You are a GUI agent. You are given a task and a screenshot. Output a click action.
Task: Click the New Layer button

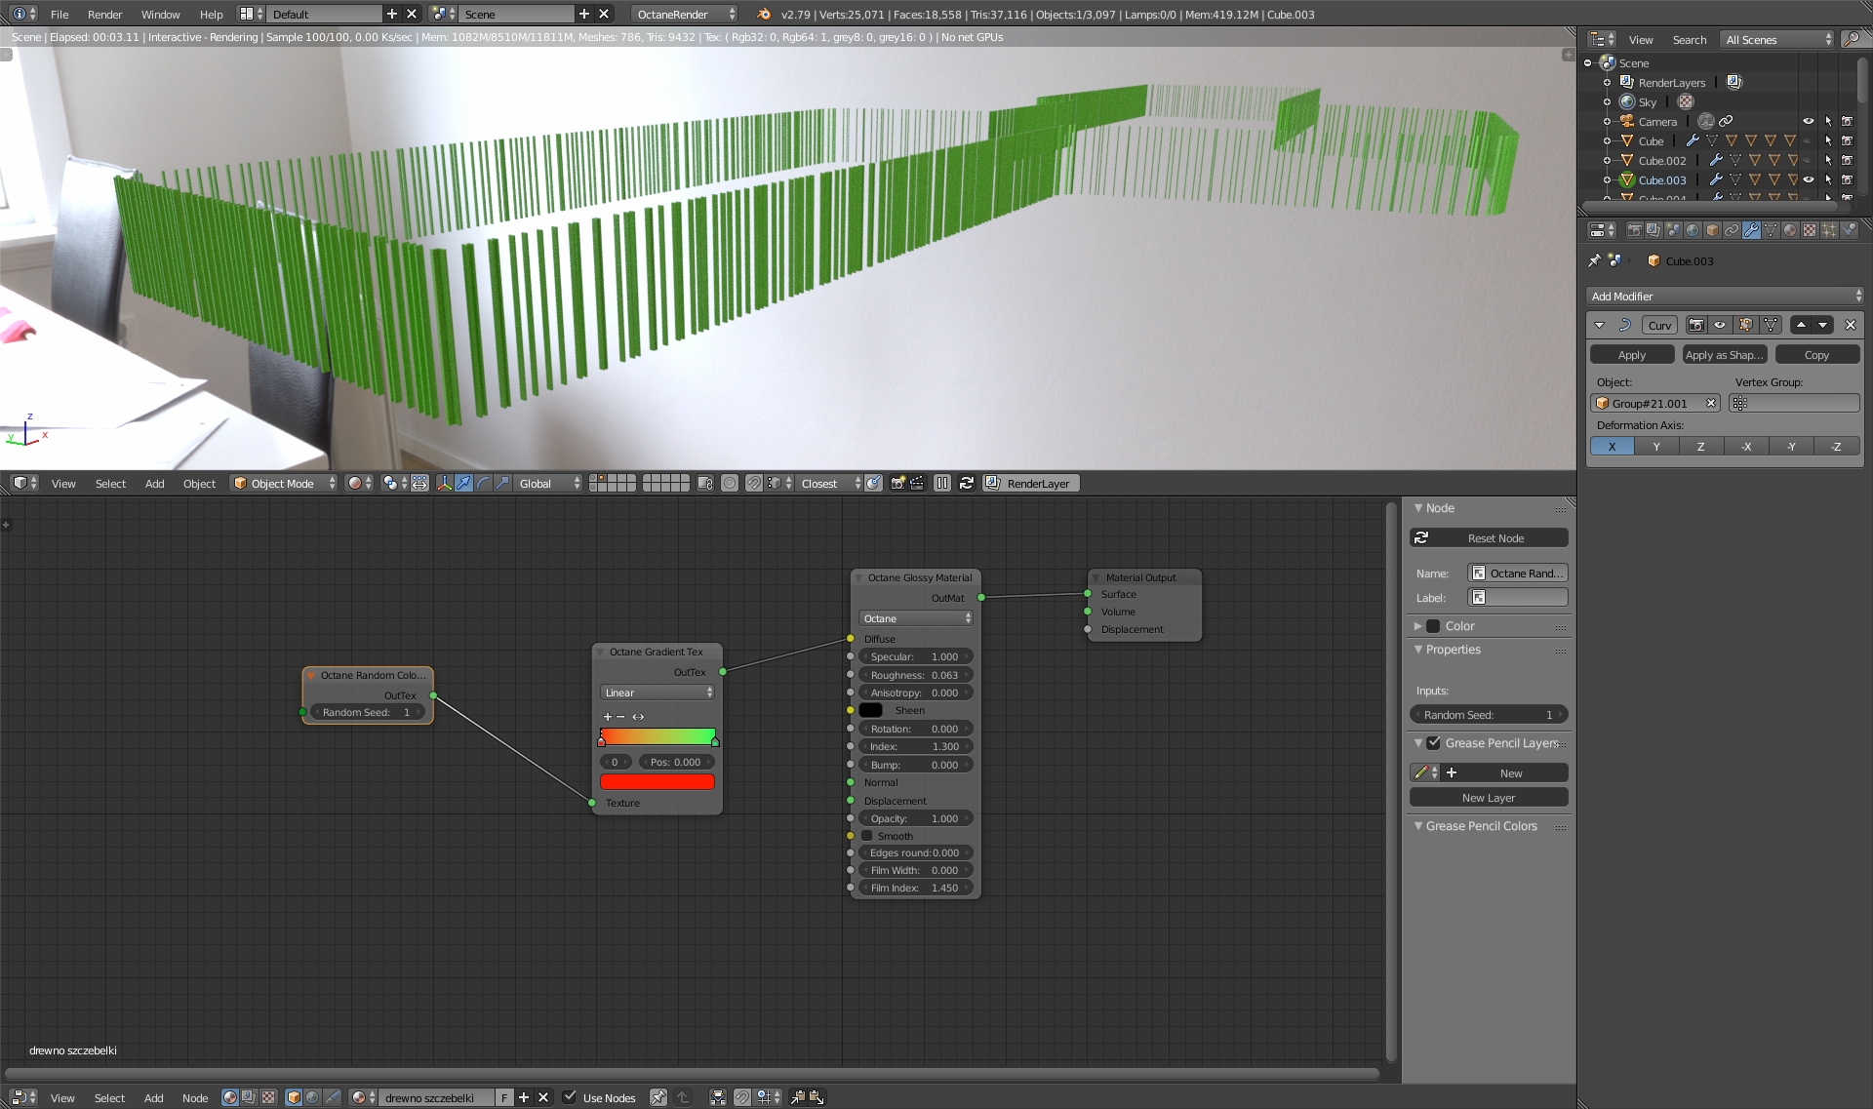1488,798
